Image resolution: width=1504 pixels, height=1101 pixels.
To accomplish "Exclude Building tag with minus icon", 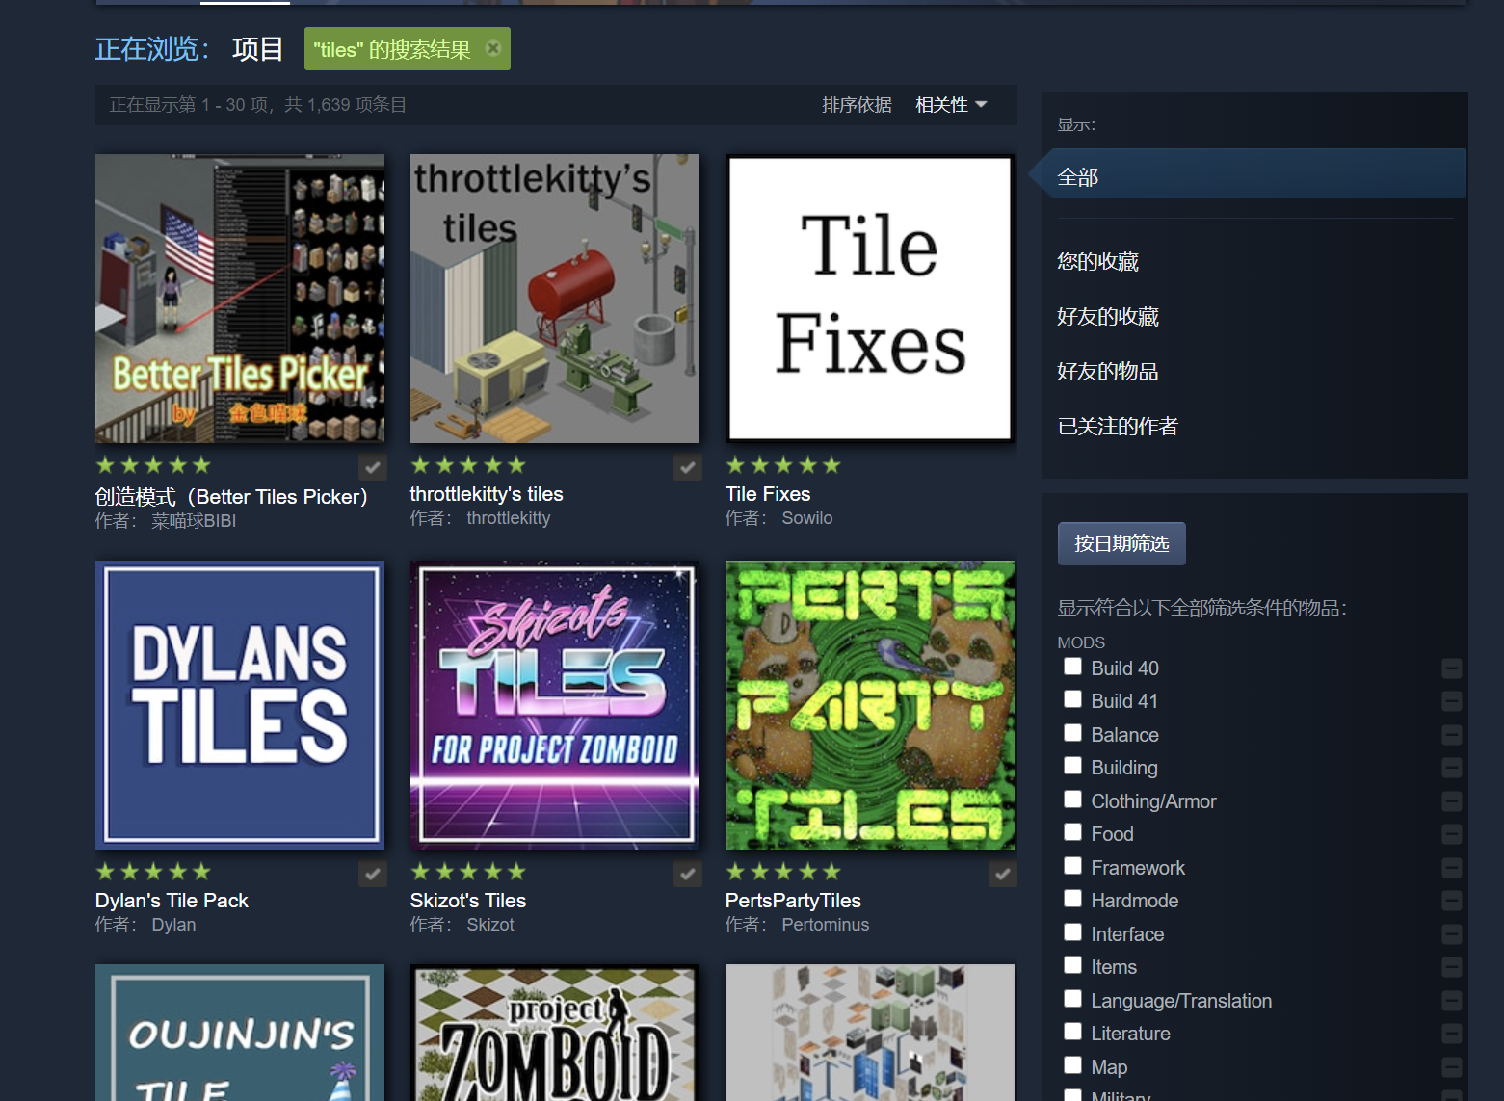I will pos(1452,768).
